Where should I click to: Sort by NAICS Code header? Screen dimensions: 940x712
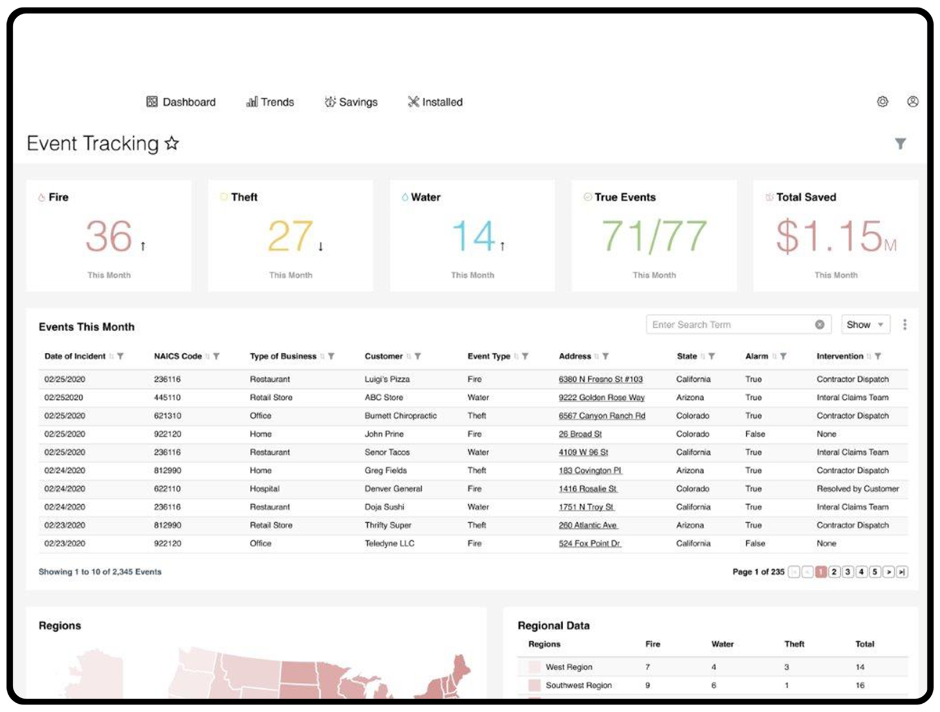pos(178,356)
